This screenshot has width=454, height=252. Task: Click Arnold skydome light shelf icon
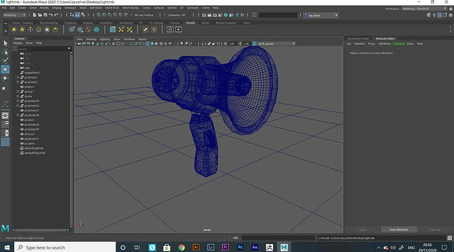(x=39, y=30)
